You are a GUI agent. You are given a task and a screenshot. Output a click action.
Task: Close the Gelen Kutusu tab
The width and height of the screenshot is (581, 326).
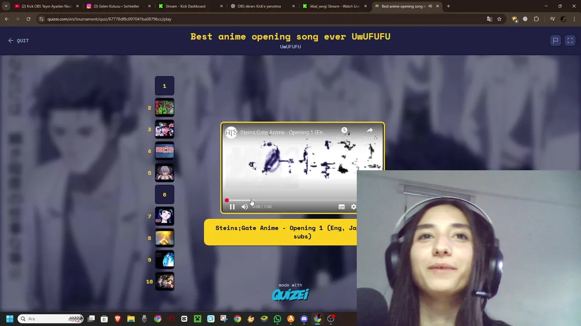coord(149,6)
